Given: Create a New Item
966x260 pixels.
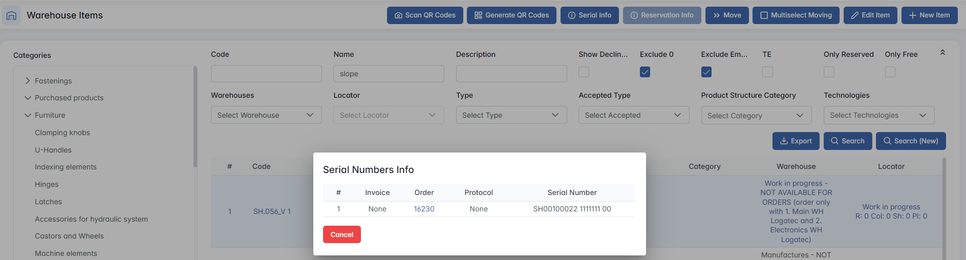Looking at the screenshot, I should [x=929, y=15].
